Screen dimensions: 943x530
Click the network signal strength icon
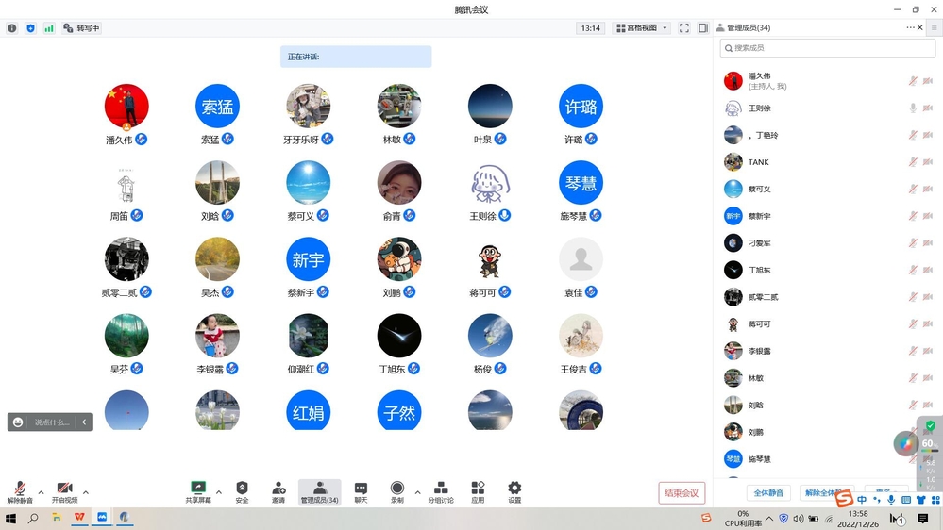click(49, 28)
